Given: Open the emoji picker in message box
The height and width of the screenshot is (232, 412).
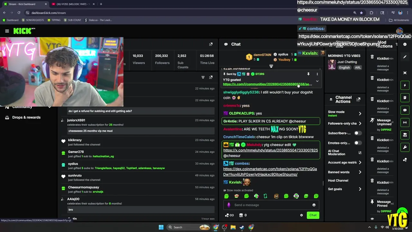Looking at the screenshot, I should click(314, 205).
